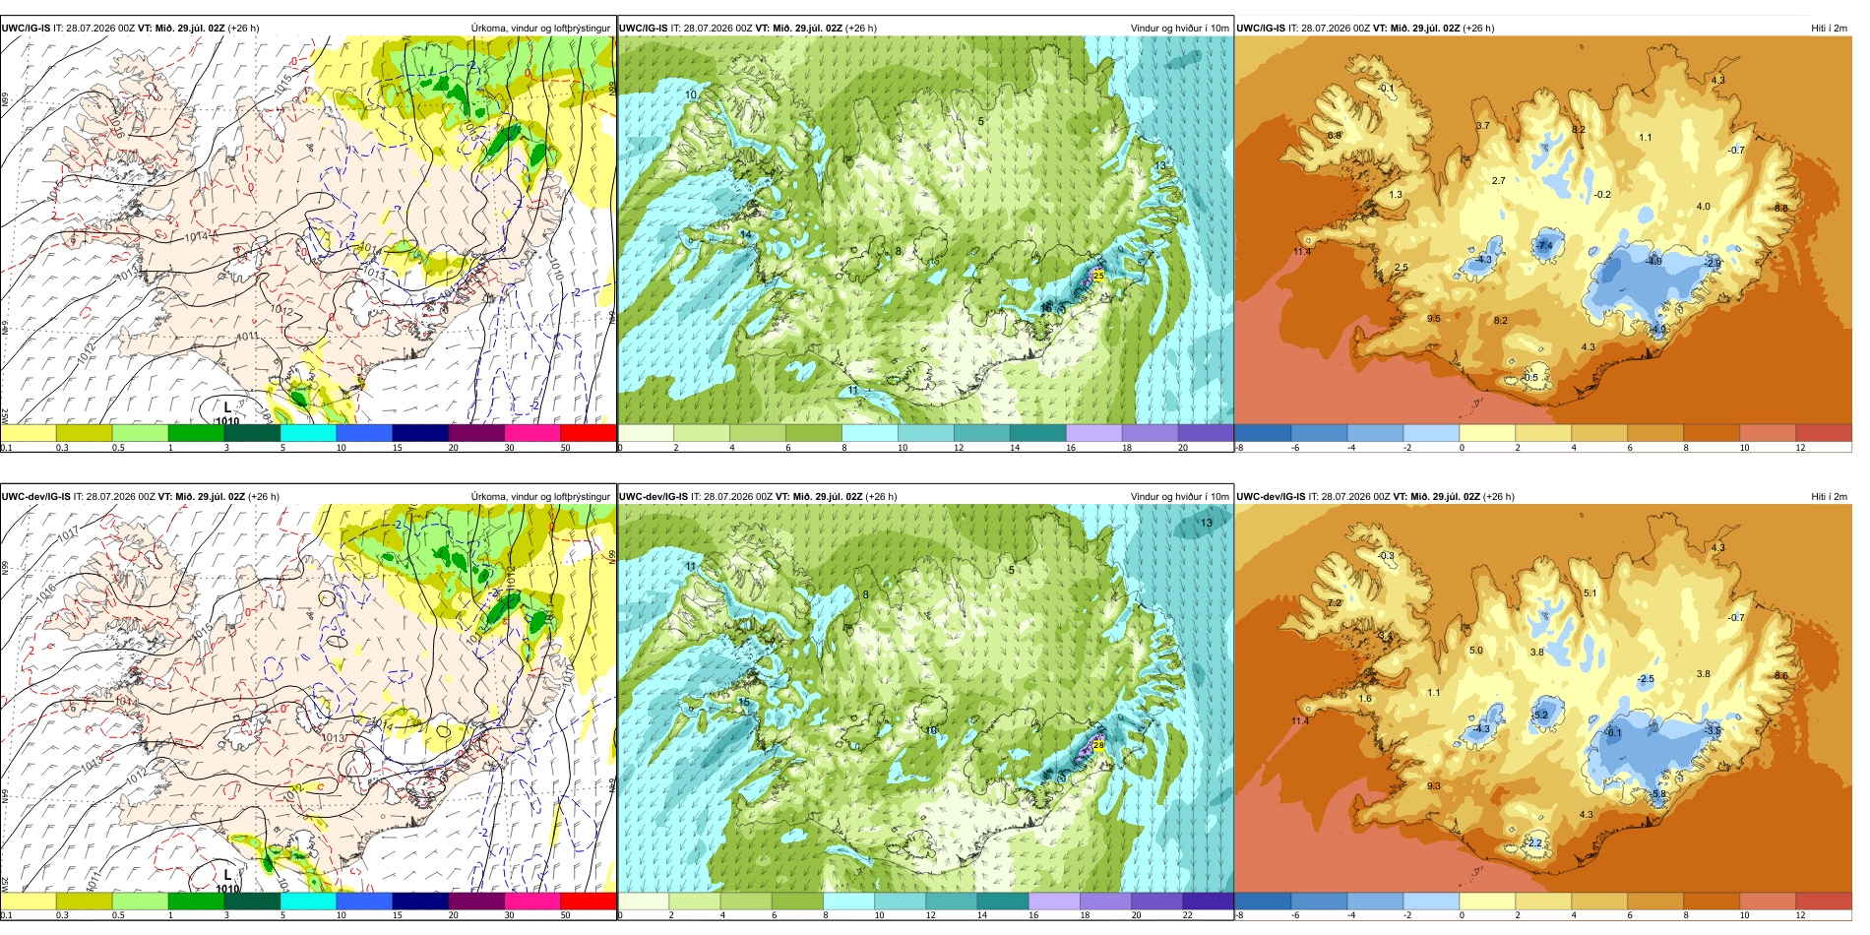Click the 6.8 Westfjords value on the UWC temperature map
The image size is (1870, 935).
[x=1335, y=135]
